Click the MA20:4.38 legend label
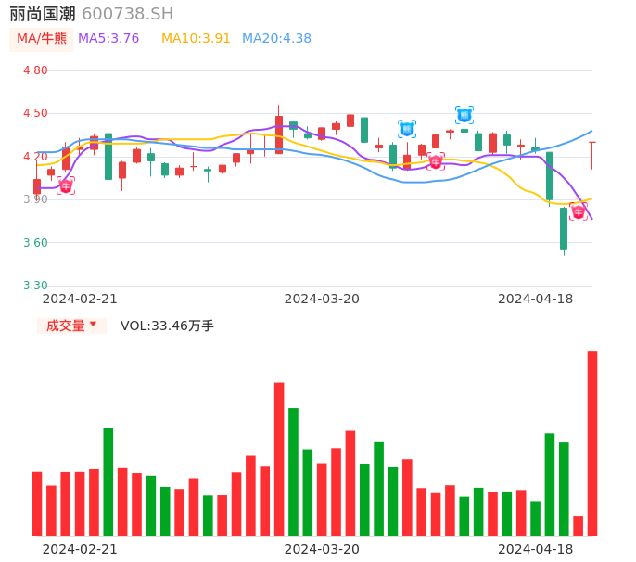This screenshot has width=636, height=562. pyautogui.click(x=276, y=39)
